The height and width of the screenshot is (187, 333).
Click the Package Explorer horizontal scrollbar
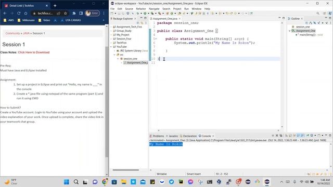click(x=126, y=170)
